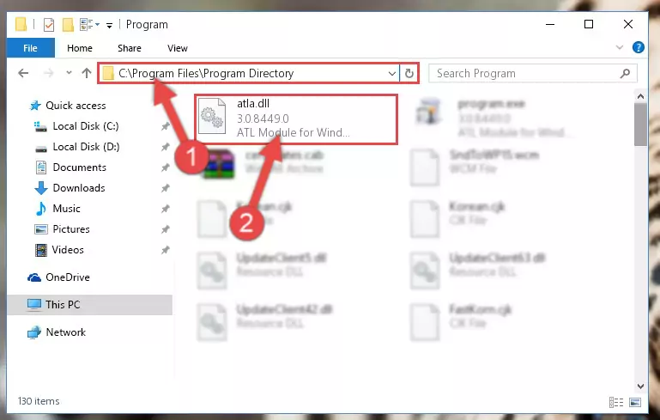Image resolution: width=660 pixels, height=420 pixels.
Task: Click the pin icon beside Documents
Action: pyautogui.click(x=165, y=167)
